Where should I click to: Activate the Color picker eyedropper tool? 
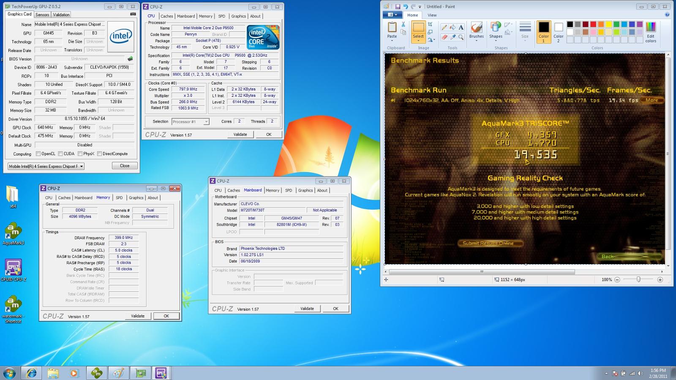coord(452,37)
